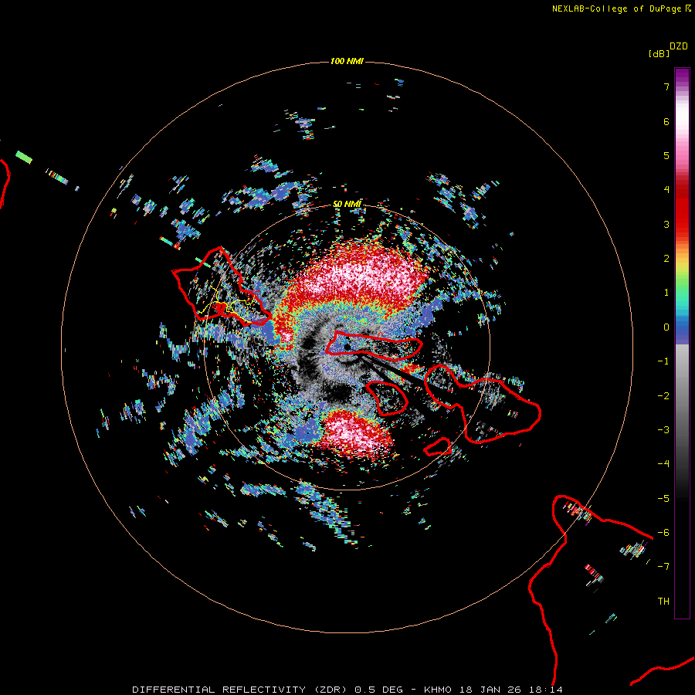This screenshot has width=695, height=695.
Task: Click the positive 7 scale value
Action: tap(666, 86)
